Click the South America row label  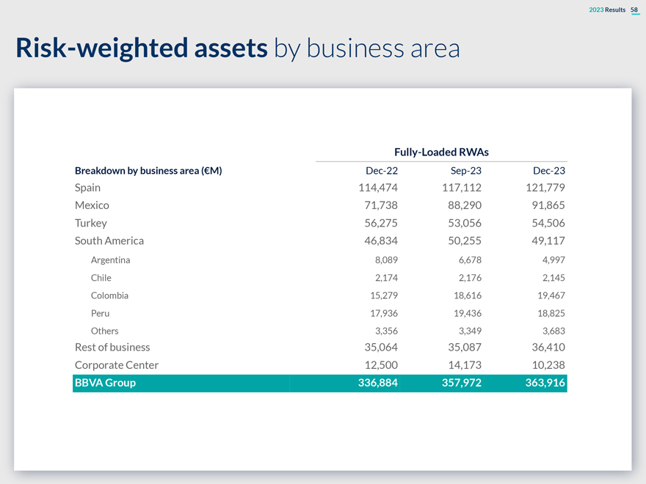click(x=109, y=241)
